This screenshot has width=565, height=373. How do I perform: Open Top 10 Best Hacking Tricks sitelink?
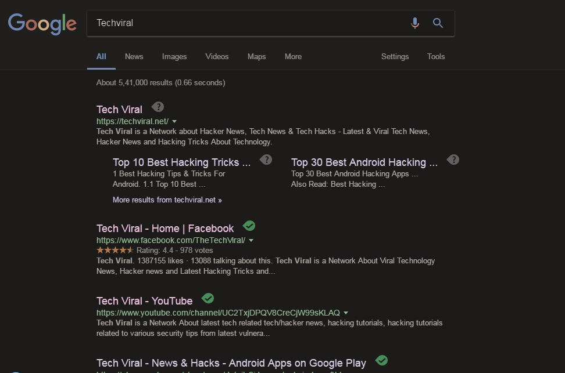tap(181, 162)
